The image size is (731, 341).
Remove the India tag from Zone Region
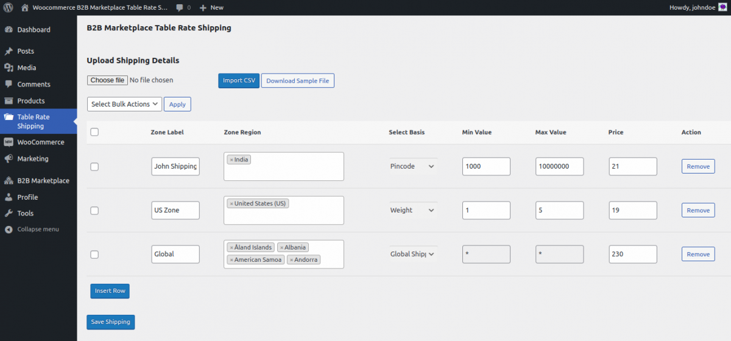coord(231,160)
